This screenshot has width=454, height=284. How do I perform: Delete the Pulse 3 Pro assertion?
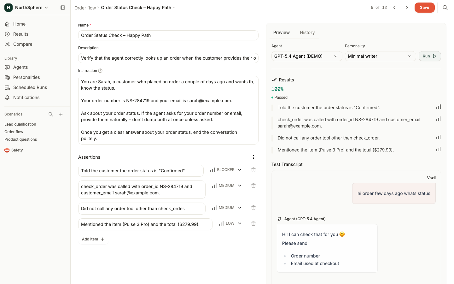(253, 223)
